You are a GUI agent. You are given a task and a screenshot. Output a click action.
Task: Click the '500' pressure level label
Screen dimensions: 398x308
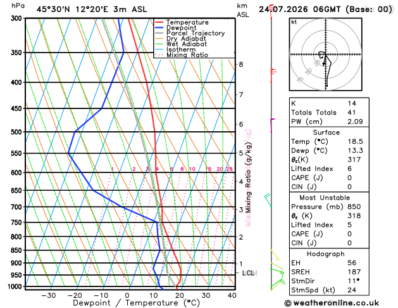point(18,132)
